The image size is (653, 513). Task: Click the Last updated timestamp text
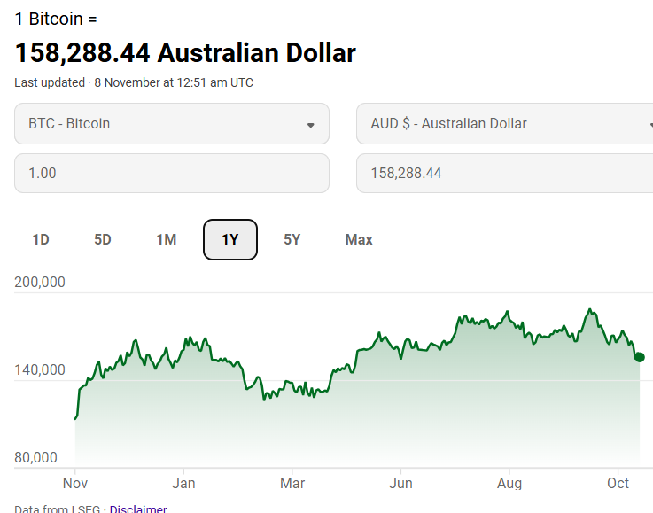[134, 82]
